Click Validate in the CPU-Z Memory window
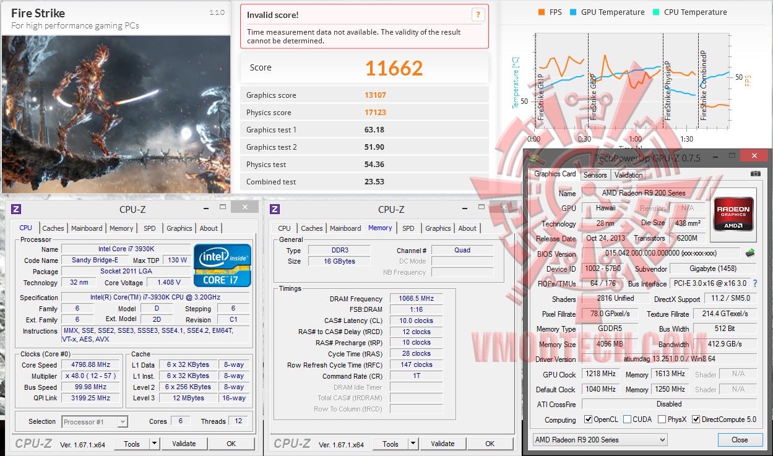 443,444
